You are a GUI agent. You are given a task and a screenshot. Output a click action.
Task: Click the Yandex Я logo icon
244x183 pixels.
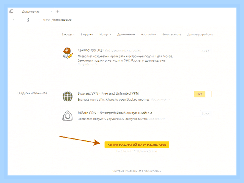[x=28, y=20]
